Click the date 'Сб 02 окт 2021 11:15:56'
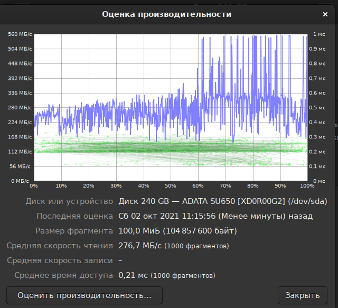Viewport: 338px width, 308px height. tap(167, 216)
